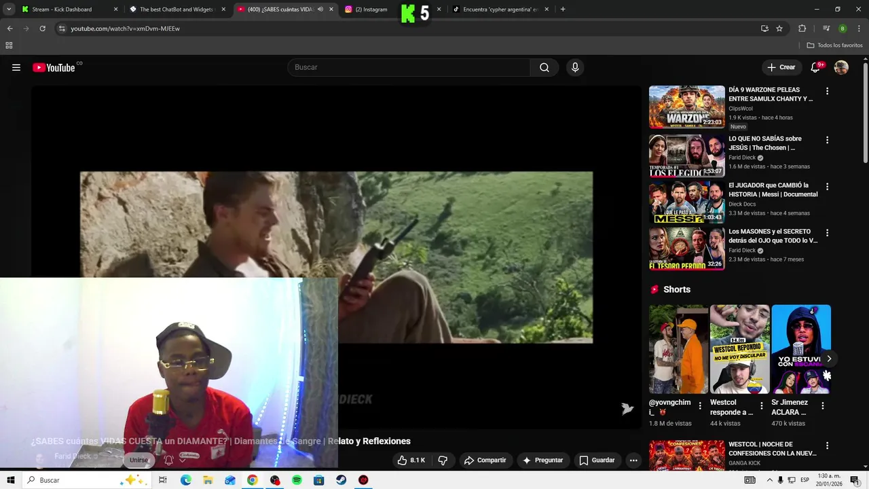Open File Explorer from taskbar

tap(208, 480)
